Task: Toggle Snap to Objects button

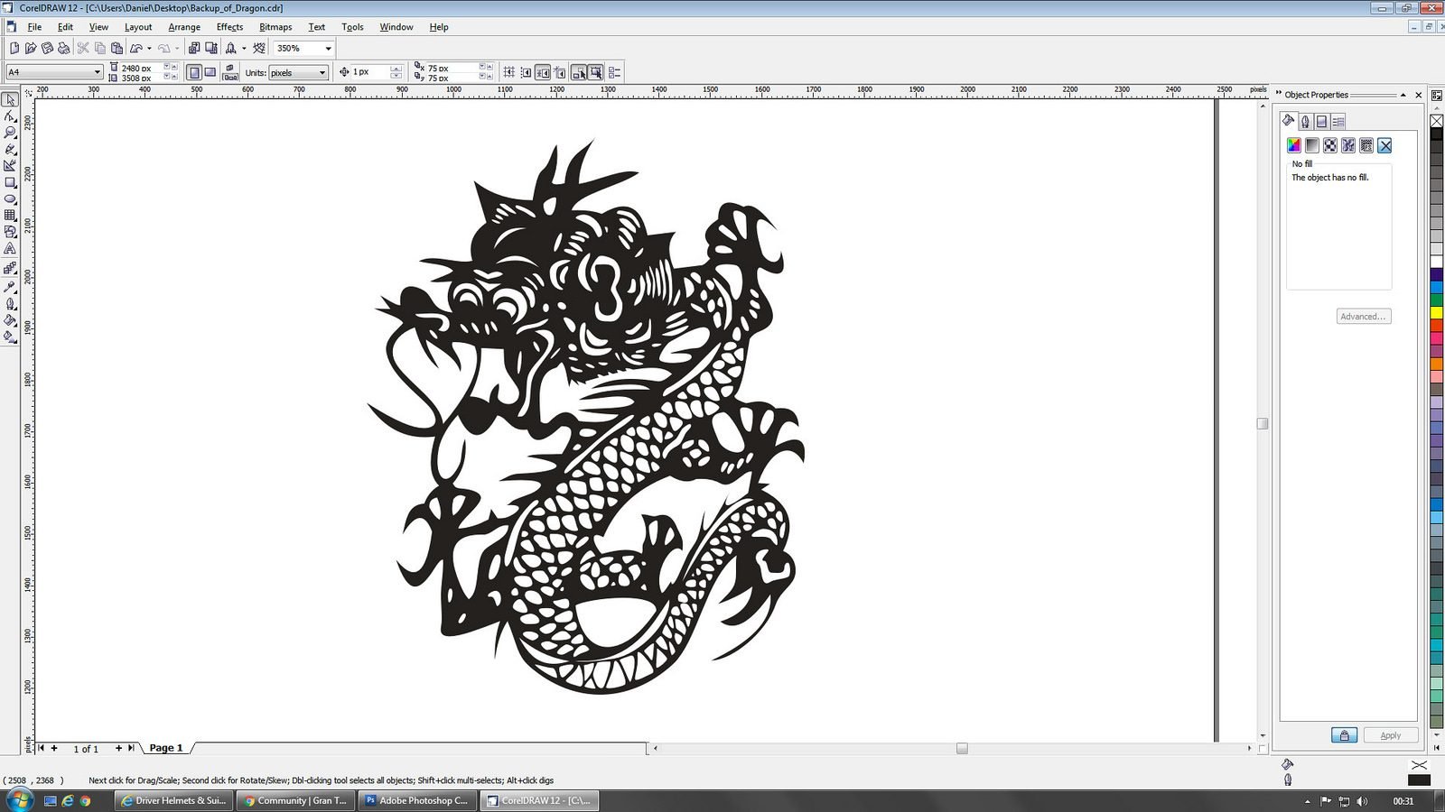Action: point(543,72)
